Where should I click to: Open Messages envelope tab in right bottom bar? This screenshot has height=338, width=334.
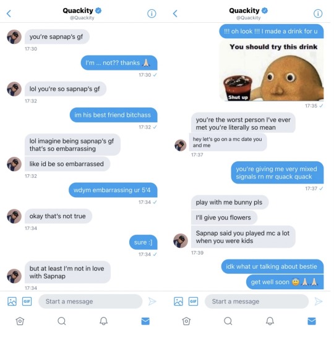coord(312,321)
